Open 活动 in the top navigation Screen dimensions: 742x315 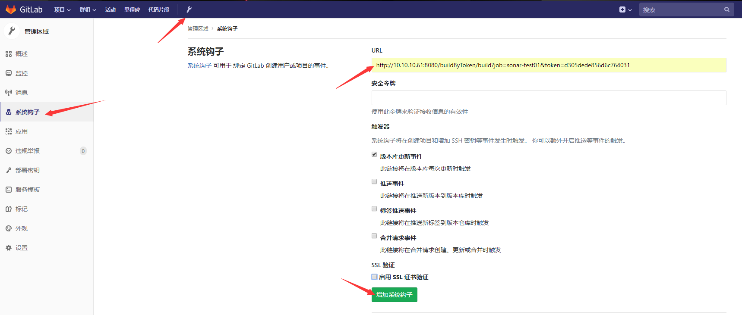[111, 9]
